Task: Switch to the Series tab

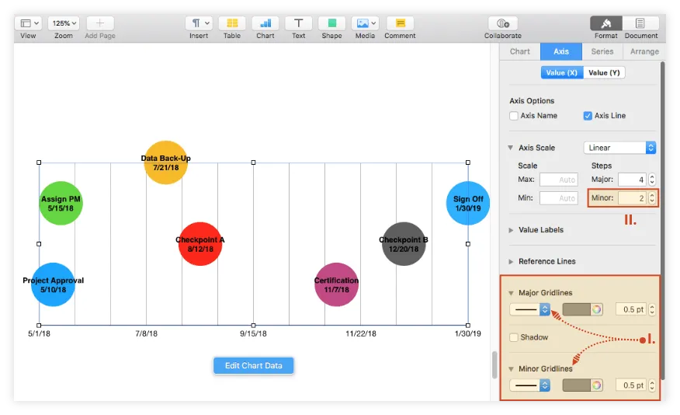Action: point(602,51)
